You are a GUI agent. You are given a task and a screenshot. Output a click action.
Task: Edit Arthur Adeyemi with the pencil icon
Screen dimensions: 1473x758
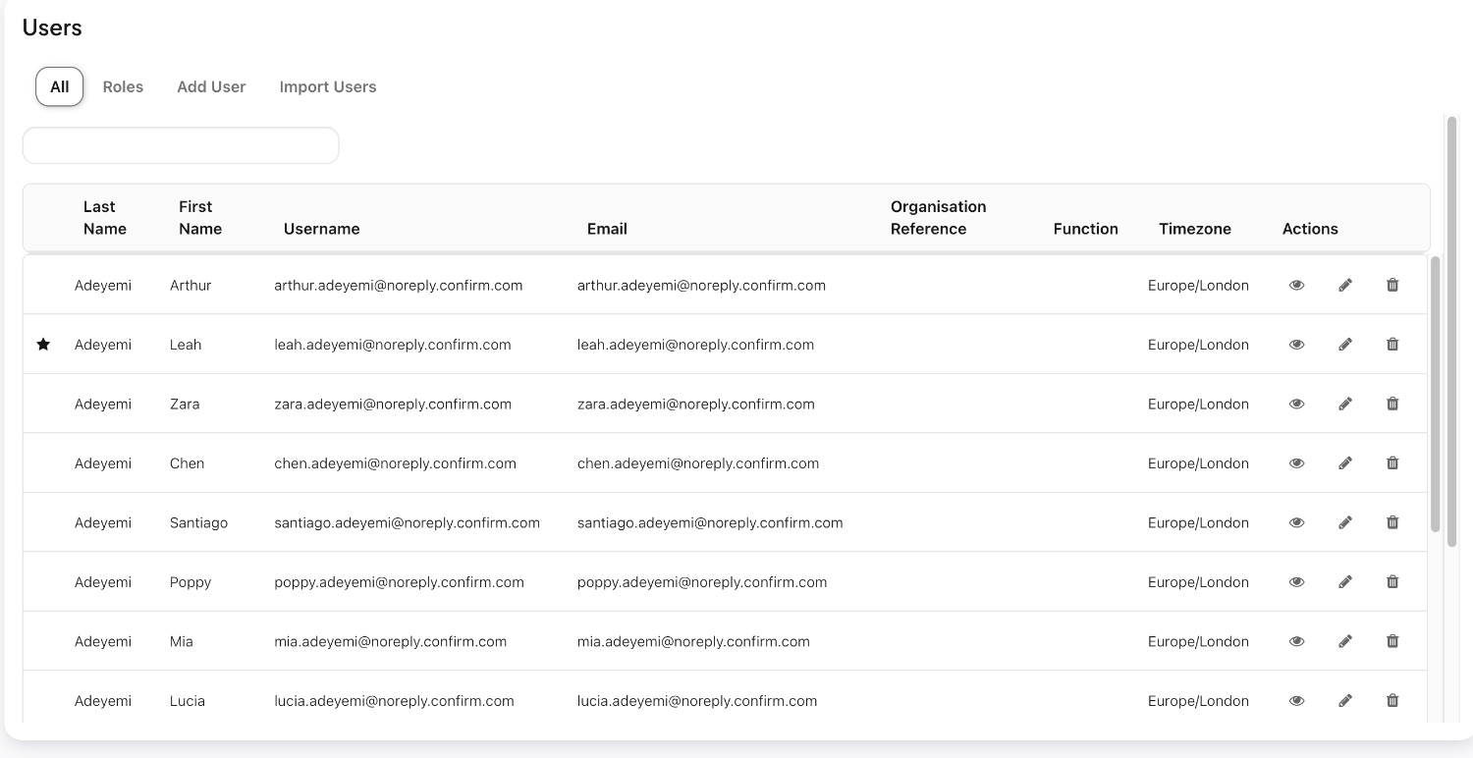[1345, 286]
